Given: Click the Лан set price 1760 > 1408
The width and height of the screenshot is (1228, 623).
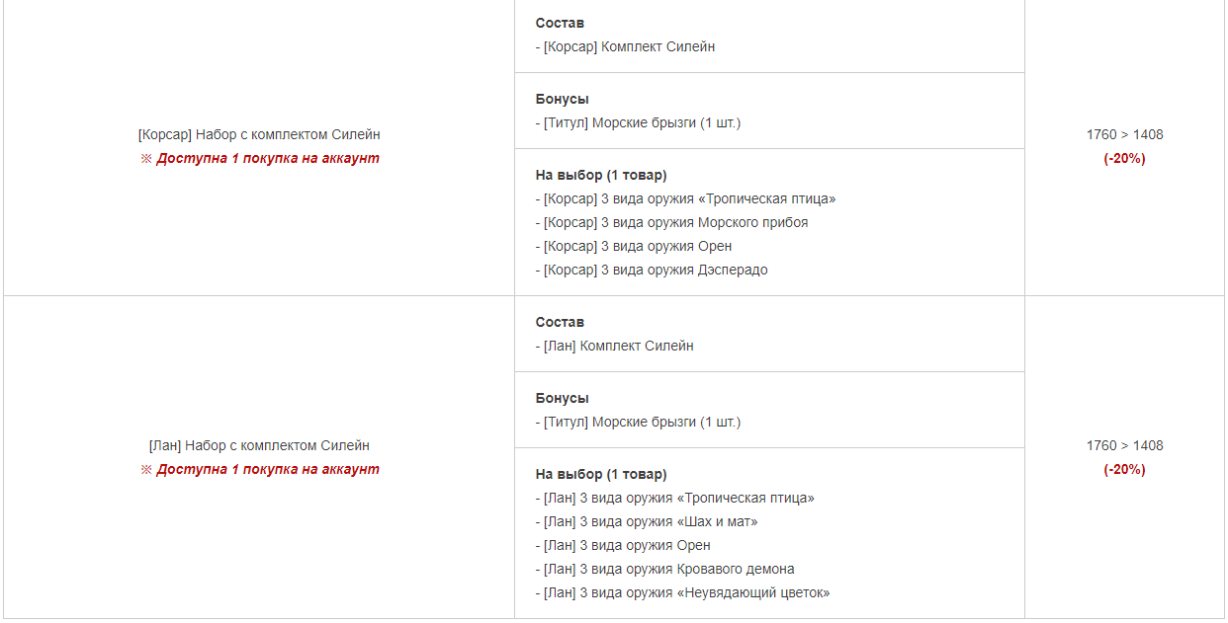Looking at the screenshot, I should 1125,445.
